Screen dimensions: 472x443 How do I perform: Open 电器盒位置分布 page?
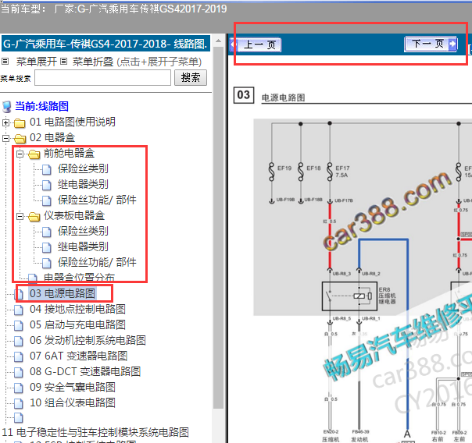(x=79, y=277)
